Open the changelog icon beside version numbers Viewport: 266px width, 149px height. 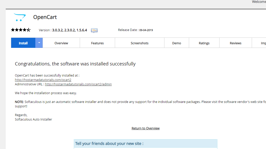pos(94,31)
